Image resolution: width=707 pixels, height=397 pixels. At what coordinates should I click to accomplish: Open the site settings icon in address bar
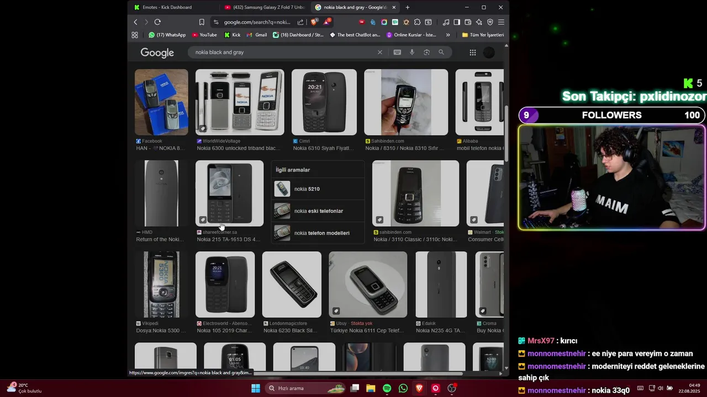click(216, 22)
